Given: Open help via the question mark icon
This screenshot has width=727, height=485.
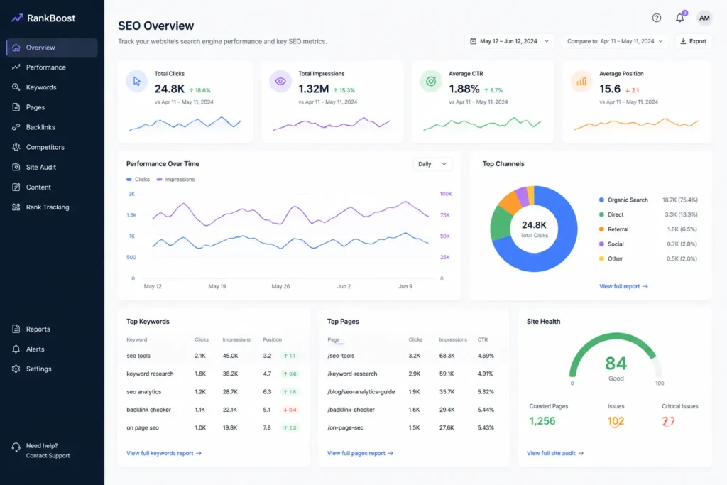Looking at the screenshot, I should click(x=657, y=18).
